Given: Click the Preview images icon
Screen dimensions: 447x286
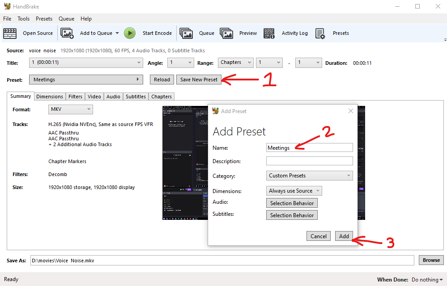Looking at the screenshot, I should tap(227, 34).
